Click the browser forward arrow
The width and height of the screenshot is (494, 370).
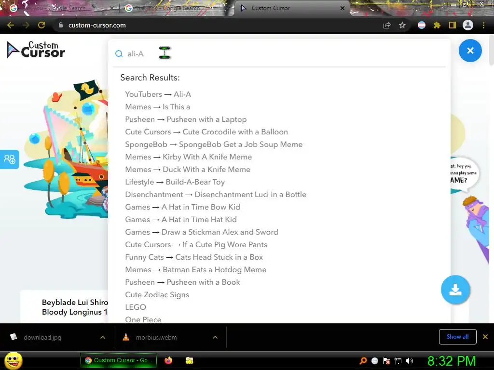point(26,25)
